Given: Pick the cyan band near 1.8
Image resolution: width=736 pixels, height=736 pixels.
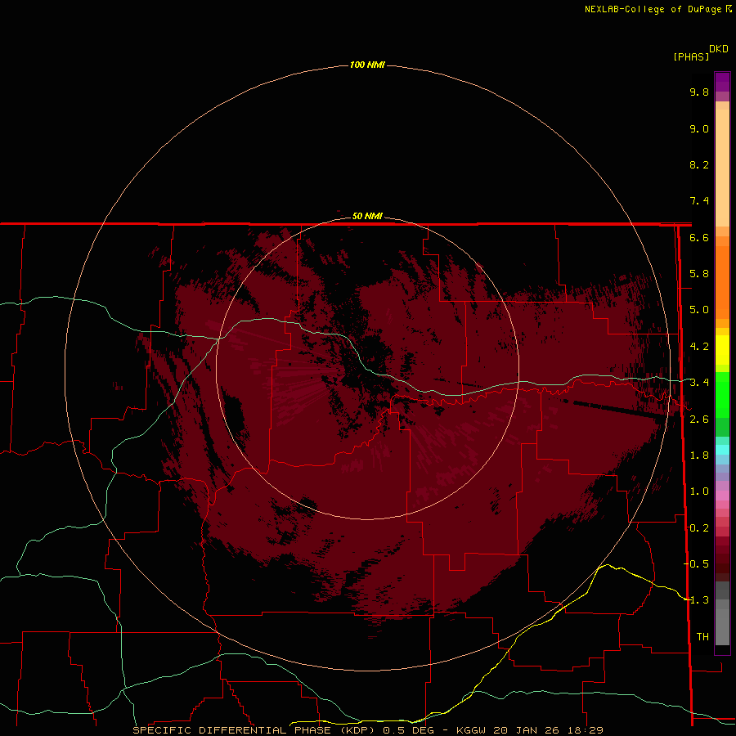Looking at the screenshot, I should [x=722, y=450].
